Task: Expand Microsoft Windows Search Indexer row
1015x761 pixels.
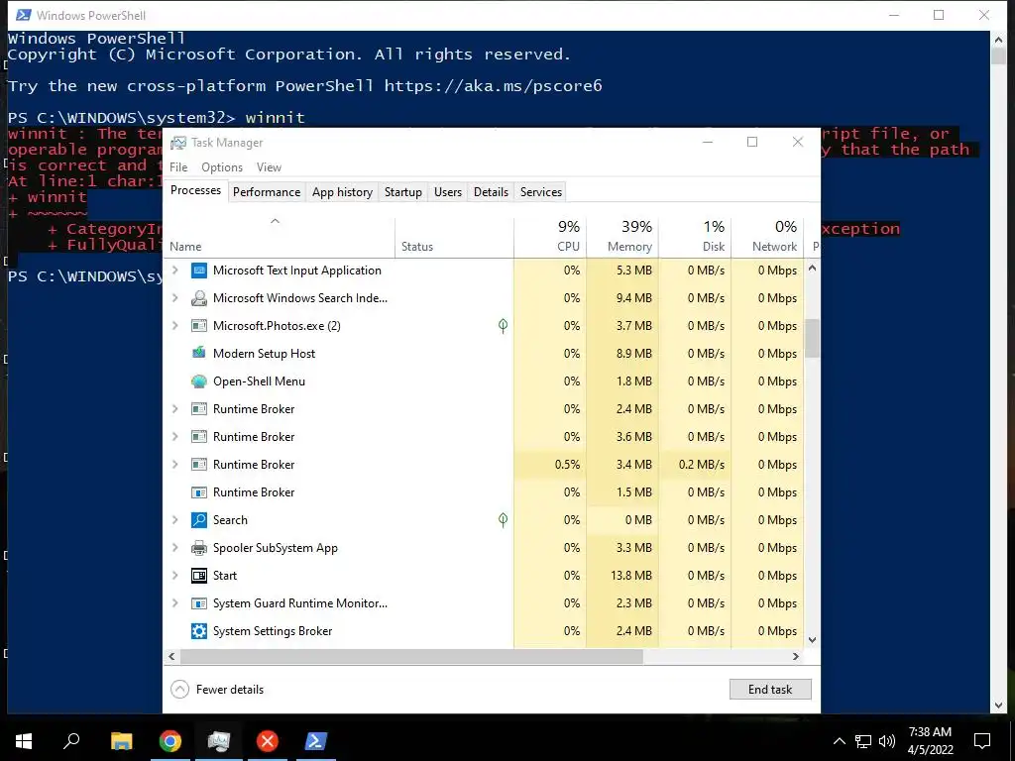Action: click(x=174, y=298)
